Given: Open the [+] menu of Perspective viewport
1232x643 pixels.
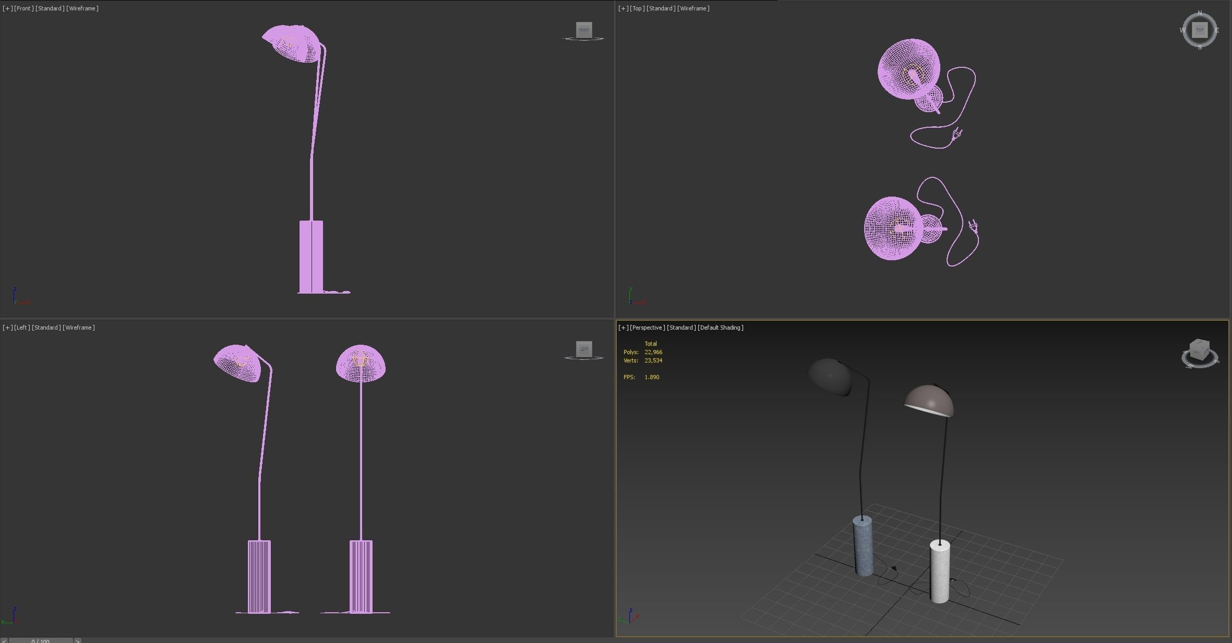Looking at the screenshot, I should coord(623,327).
